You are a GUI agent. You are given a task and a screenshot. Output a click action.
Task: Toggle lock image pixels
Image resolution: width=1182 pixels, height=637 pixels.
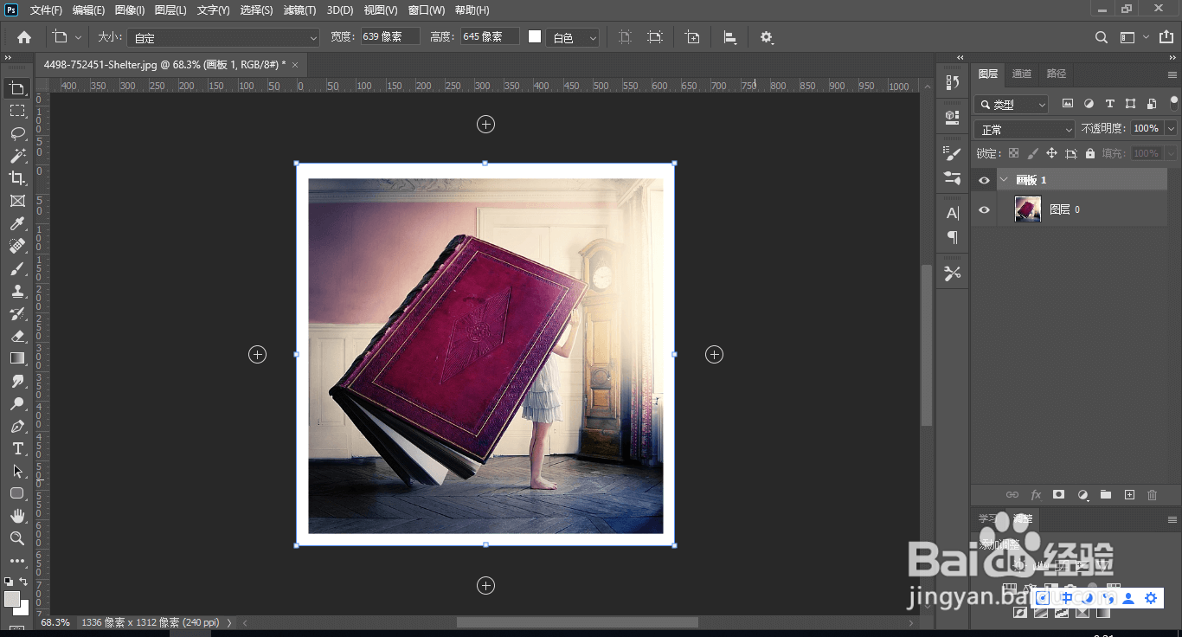[x=1032, y=153]
